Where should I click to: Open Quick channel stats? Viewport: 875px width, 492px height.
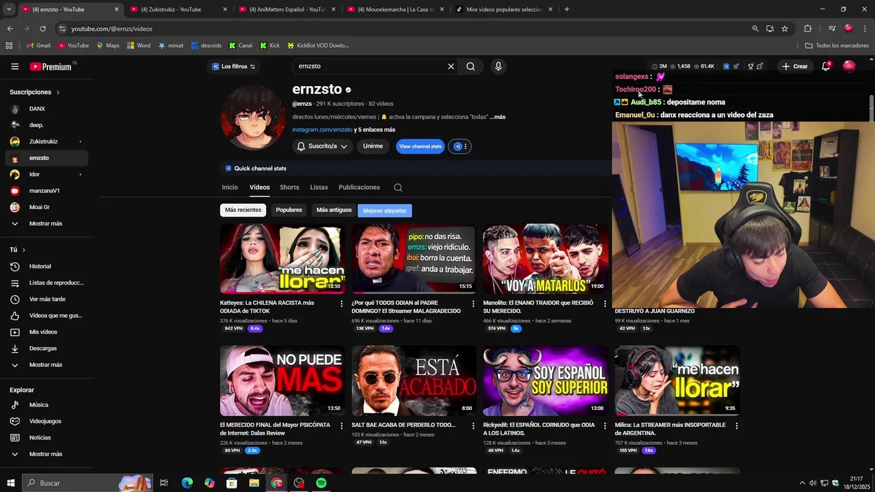(x=255, y=168)
